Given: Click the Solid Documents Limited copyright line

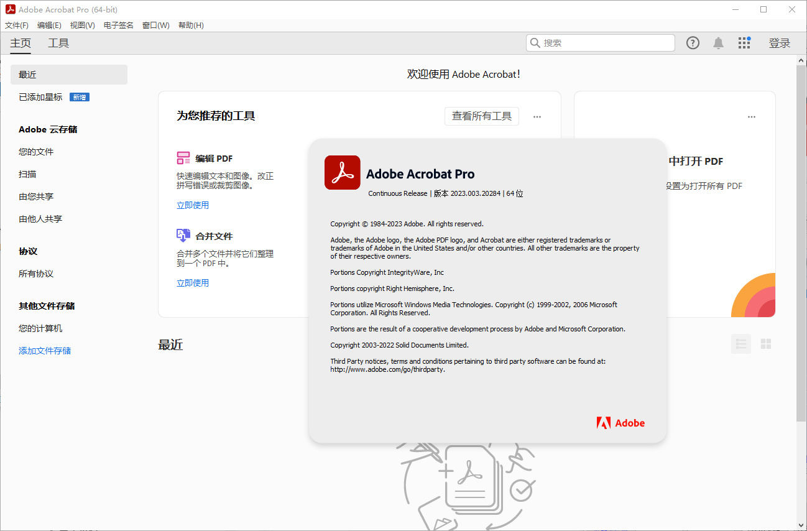Looking at the screenshot, I should pyautogui.click(x=399, y=345).
